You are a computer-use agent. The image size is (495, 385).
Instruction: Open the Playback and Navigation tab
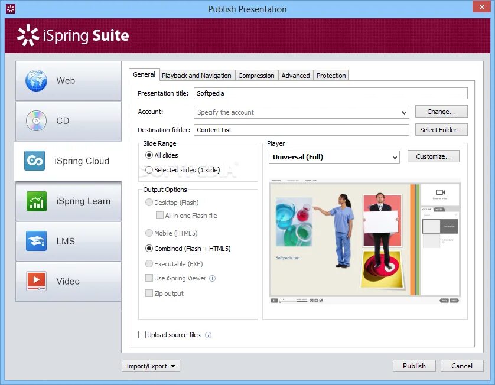click(x=197, y=76)
